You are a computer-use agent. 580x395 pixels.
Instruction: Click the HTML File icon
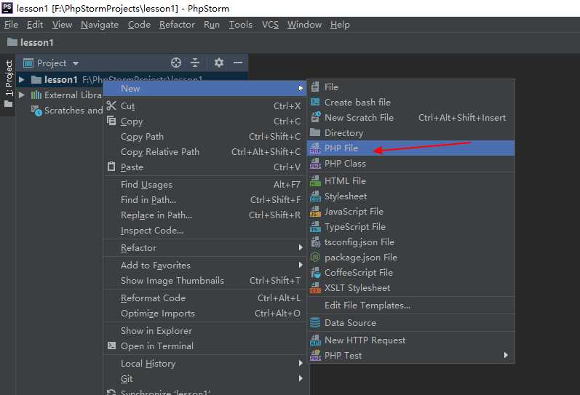click(315, 181)
